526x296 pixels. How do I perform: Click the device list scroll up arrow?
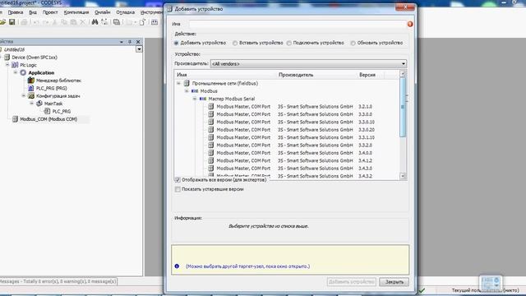coord(403,73)
